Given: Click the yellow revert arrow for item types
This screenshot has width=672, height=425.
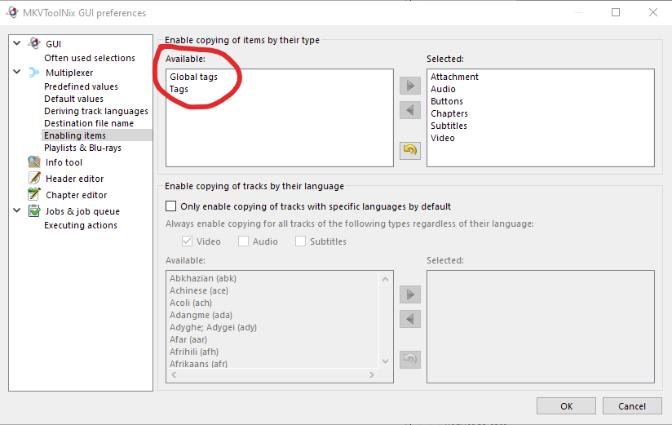Looking at the screenshot, I should [x=410, y=151].
